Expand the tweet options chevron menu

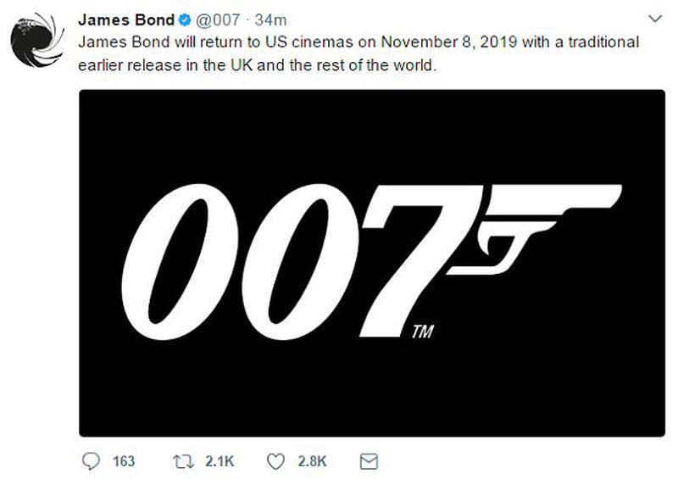pos(654,19)
